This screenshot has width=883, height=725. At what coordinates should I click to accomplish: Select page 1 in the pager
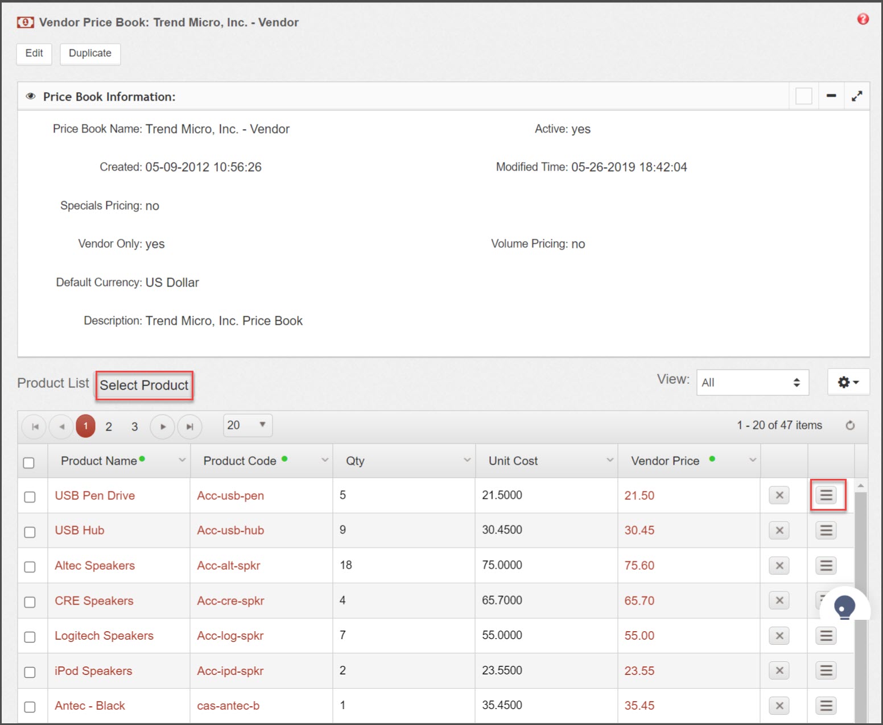[85, 426]
